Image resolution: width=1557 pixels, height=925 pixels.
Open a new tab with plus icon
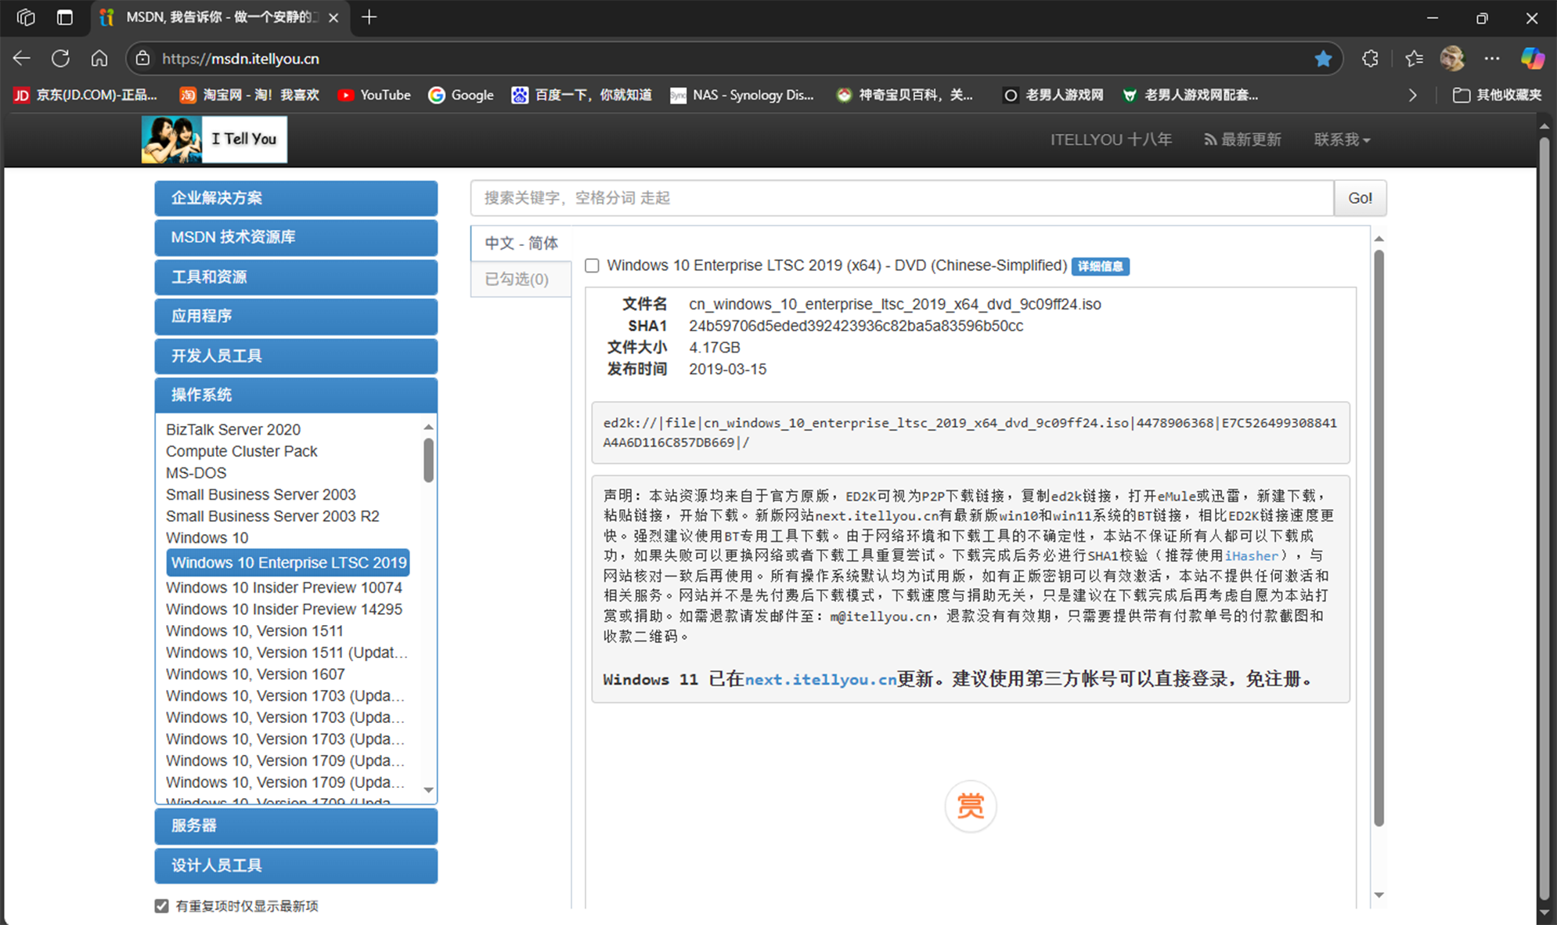369,17
